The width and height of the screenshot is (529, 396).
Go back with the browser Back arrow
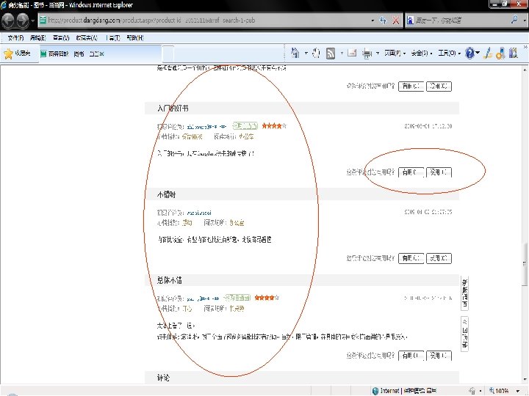click(x=8, y=21)
